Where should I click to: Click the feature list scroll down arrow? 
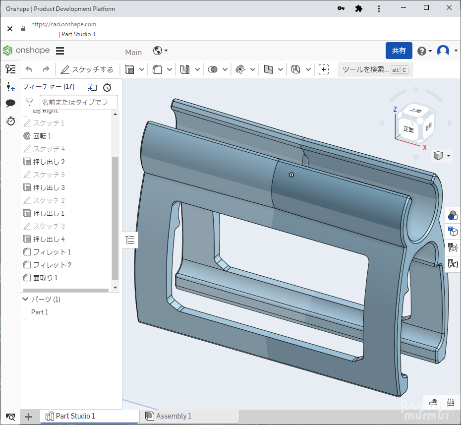115,288
